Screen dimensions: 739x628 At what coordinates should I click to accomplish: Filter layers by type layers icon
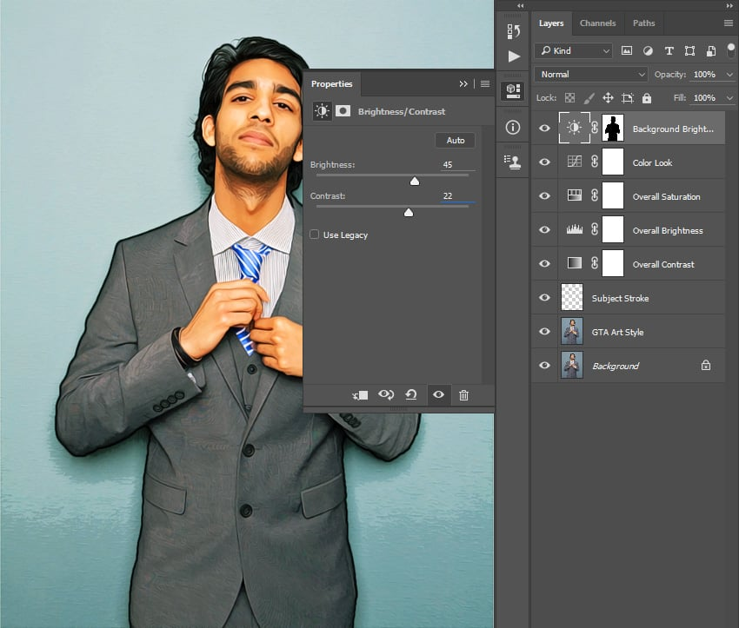point(669,51)
